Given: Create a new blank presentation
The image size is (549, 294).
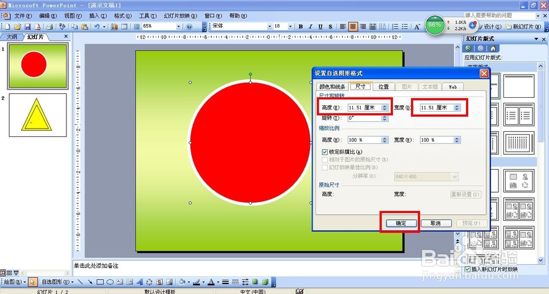Looking at the screenshot, I should (x=7, y=26).
